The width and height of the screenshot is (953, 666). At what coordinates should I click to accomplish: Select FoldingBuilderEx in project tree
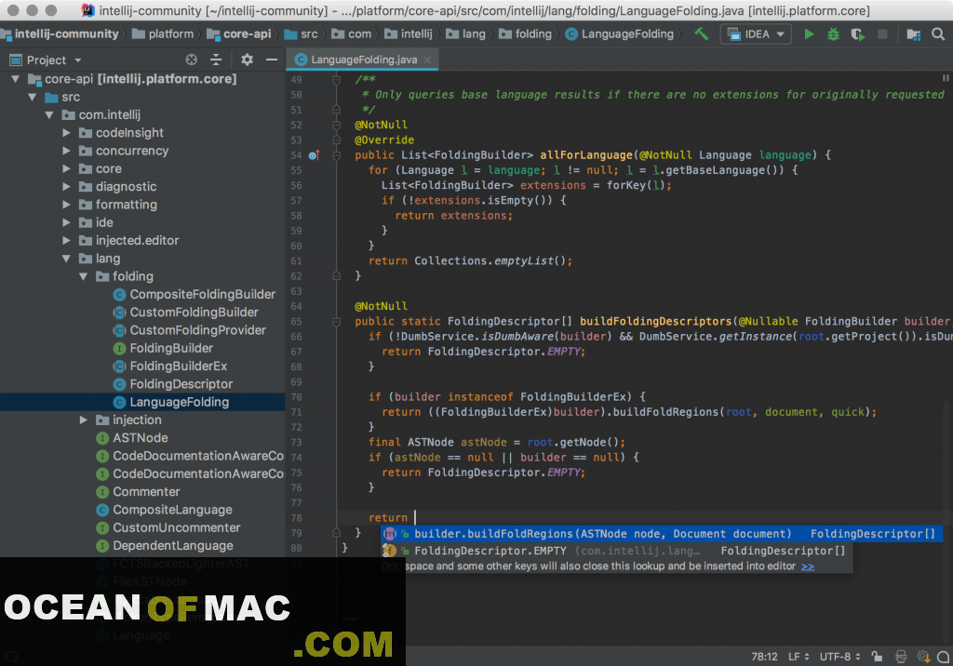(170, 366)
